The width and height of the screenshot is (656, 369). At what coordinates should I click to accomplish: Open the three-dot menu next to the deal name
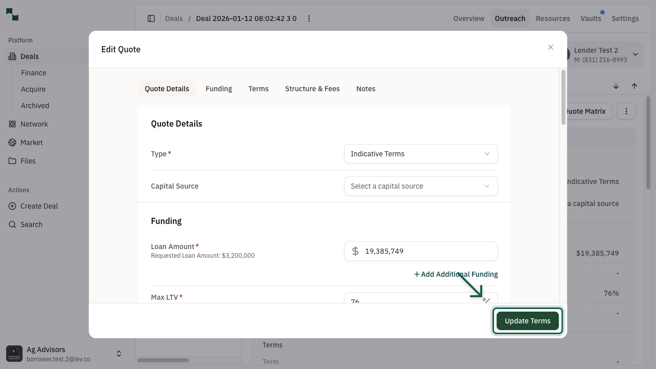pos(309,18)
